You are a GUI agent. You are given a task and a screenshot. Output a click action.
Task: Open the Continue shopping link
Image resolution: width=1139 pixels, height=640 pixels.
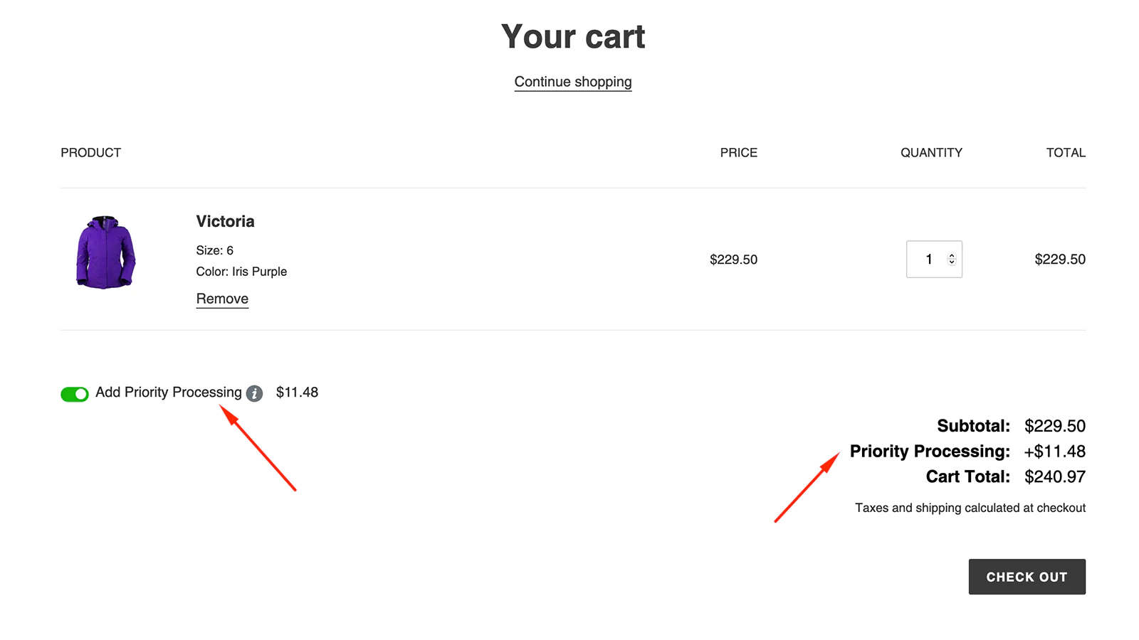point(573,82)
